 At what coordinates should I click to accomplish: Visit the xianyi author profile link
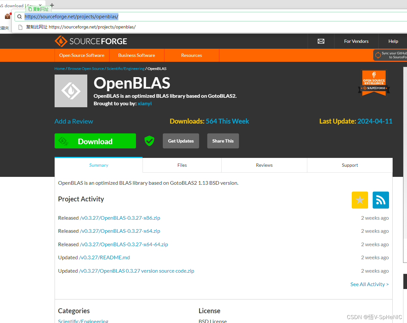pos(144,103)
